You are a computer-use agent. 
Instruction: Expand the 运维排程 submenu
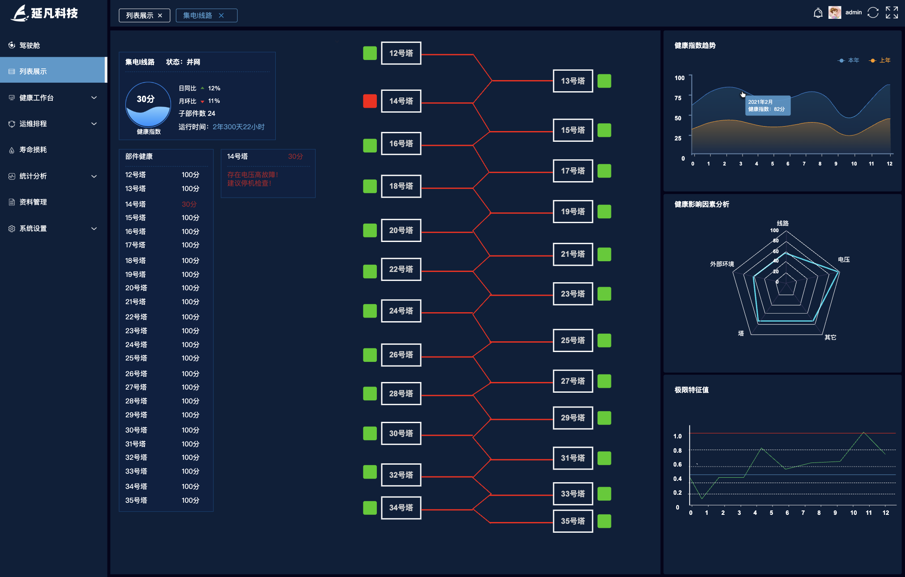tap(94, 124)
